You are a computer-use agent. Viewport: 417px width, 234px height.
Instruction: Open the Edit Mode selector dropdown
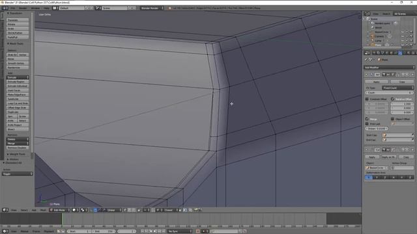point(59,210)
